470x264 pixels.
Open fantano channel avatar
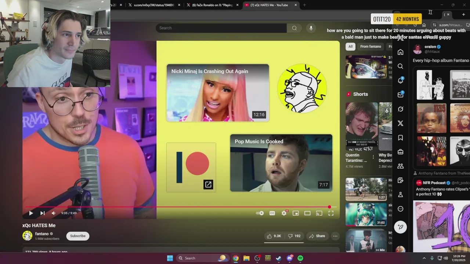pyautogui.click(x=28, y=236)
